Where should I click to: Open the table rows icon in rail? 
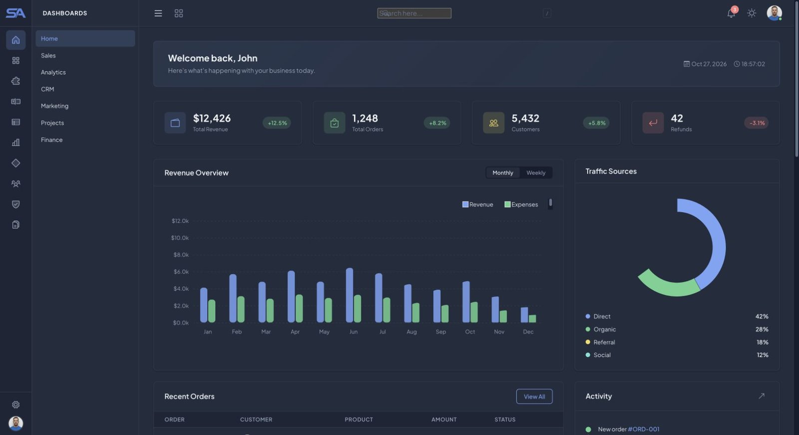(x=16, y=122)
